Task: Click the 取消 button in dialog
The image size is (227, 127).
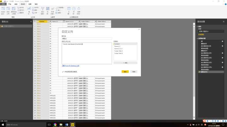Action: [x=134, y=71]
